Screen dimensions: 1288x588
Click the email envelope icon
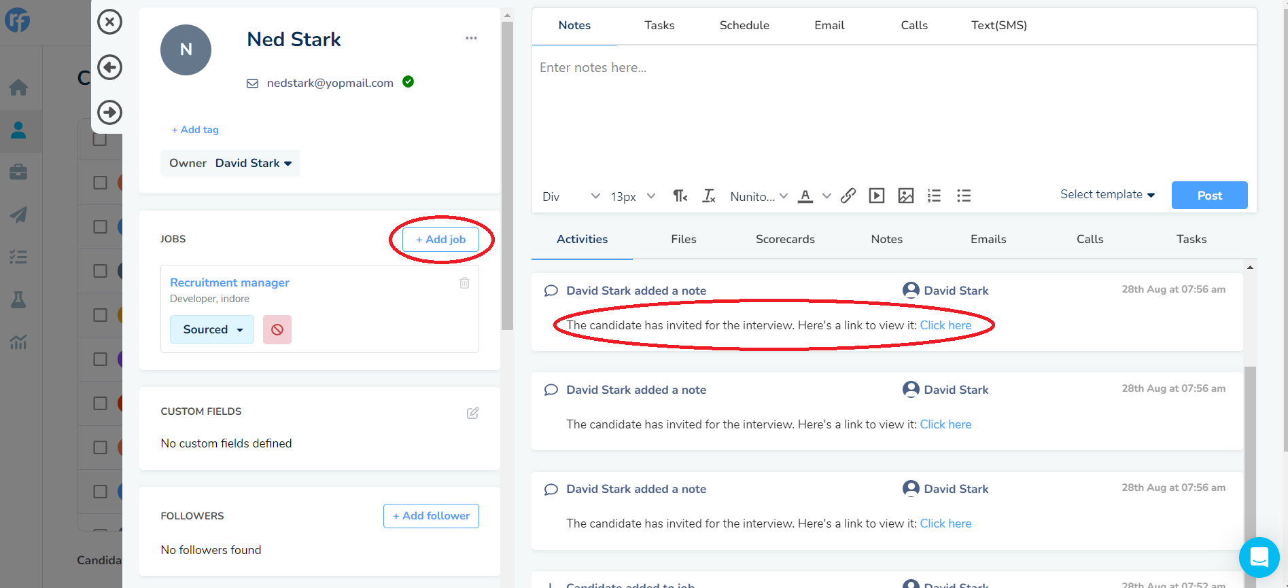(252, 84)
